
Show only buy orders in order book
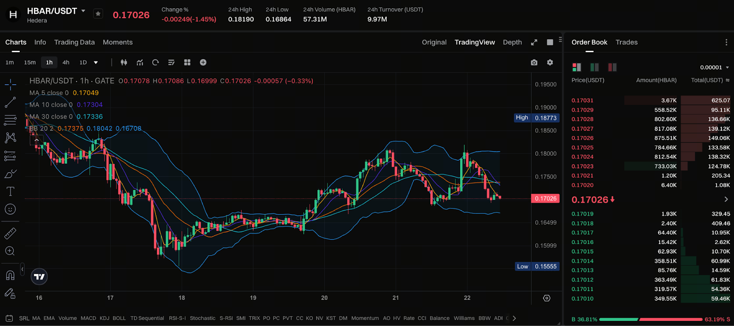click(595, 67)
